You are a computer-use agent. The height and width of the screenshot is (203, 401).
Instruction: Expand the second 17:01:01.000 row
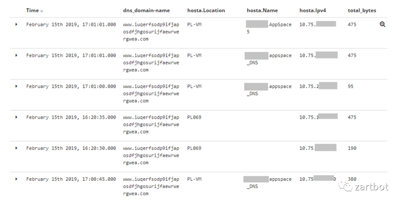coord(16,55)
